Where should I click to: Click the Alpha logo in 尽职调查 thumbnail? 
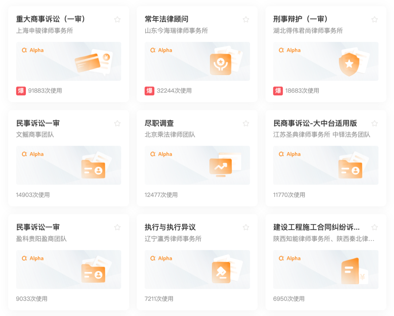161,154
